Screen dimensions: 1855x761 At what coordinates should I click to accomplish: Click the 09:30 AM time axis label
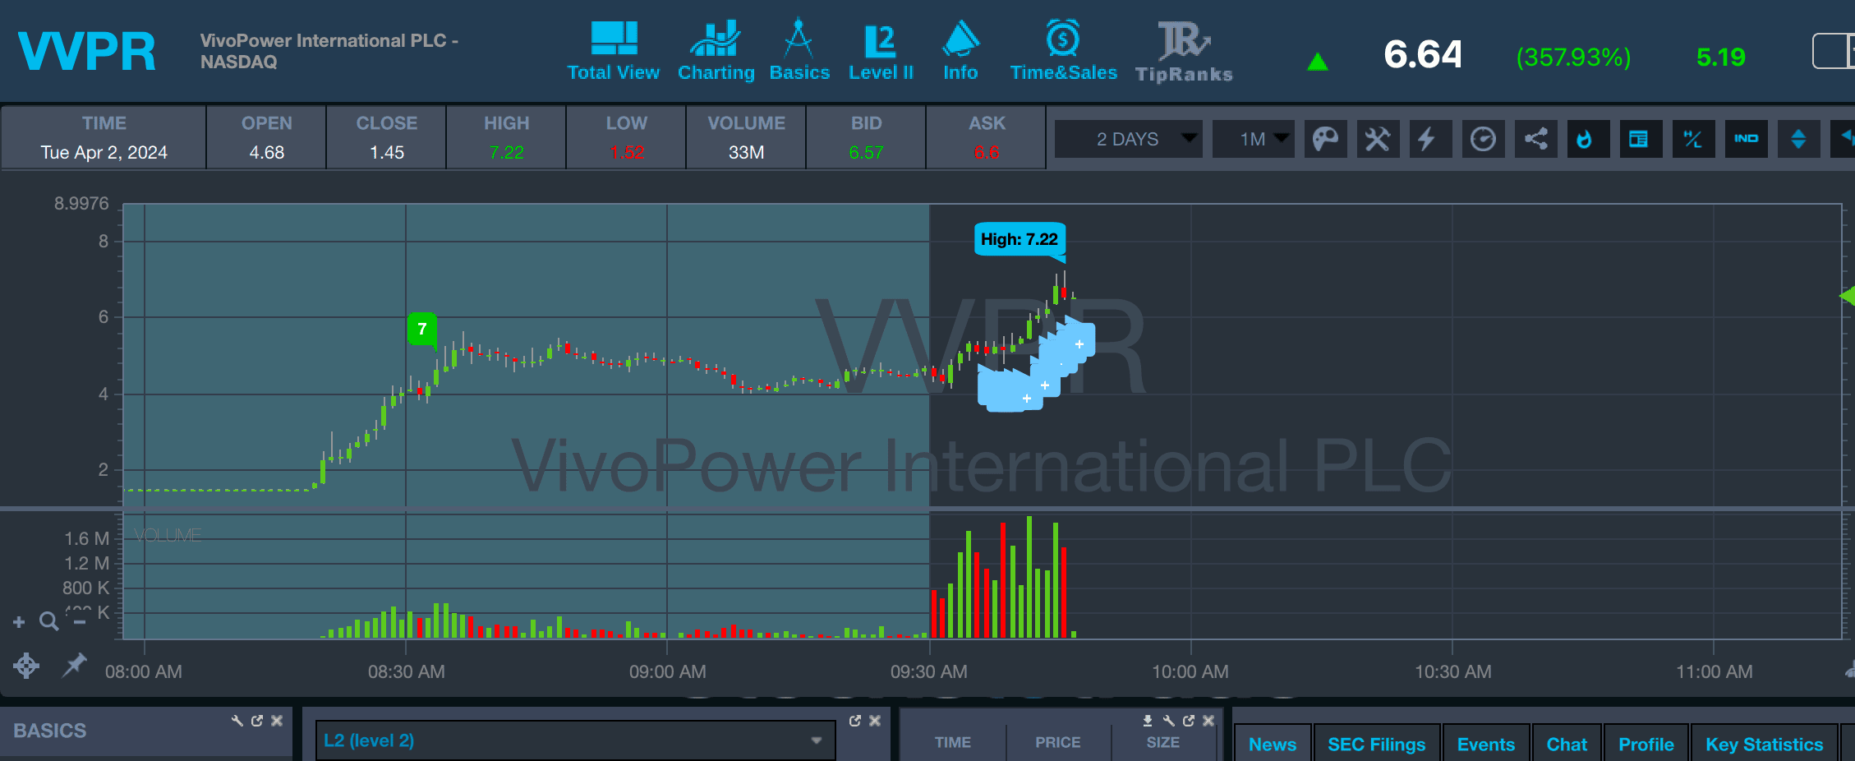point(928,671)
